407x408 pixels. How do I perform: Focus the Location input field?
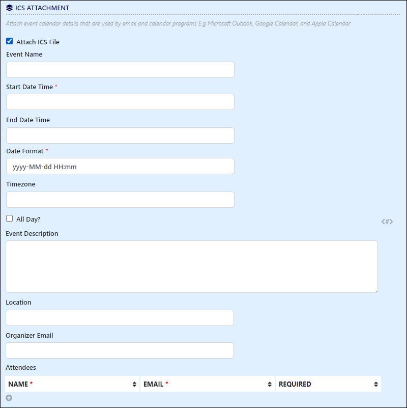click(x=120, y=318)
